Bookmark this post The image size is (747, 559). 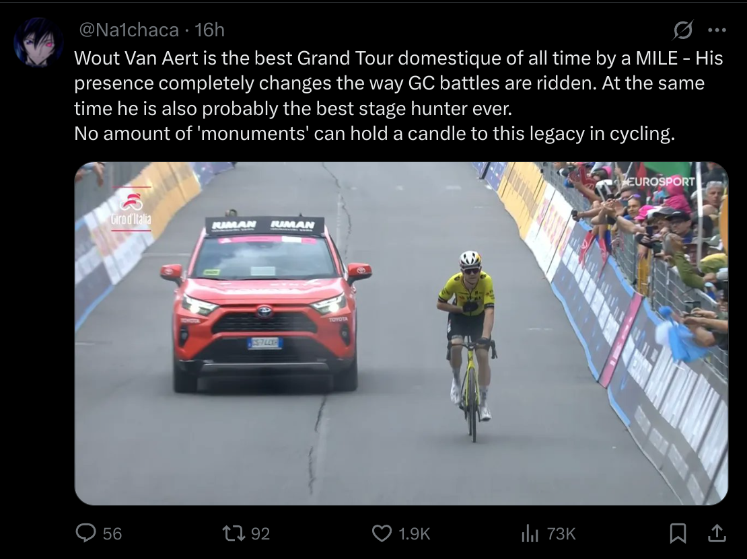[678, 533]
